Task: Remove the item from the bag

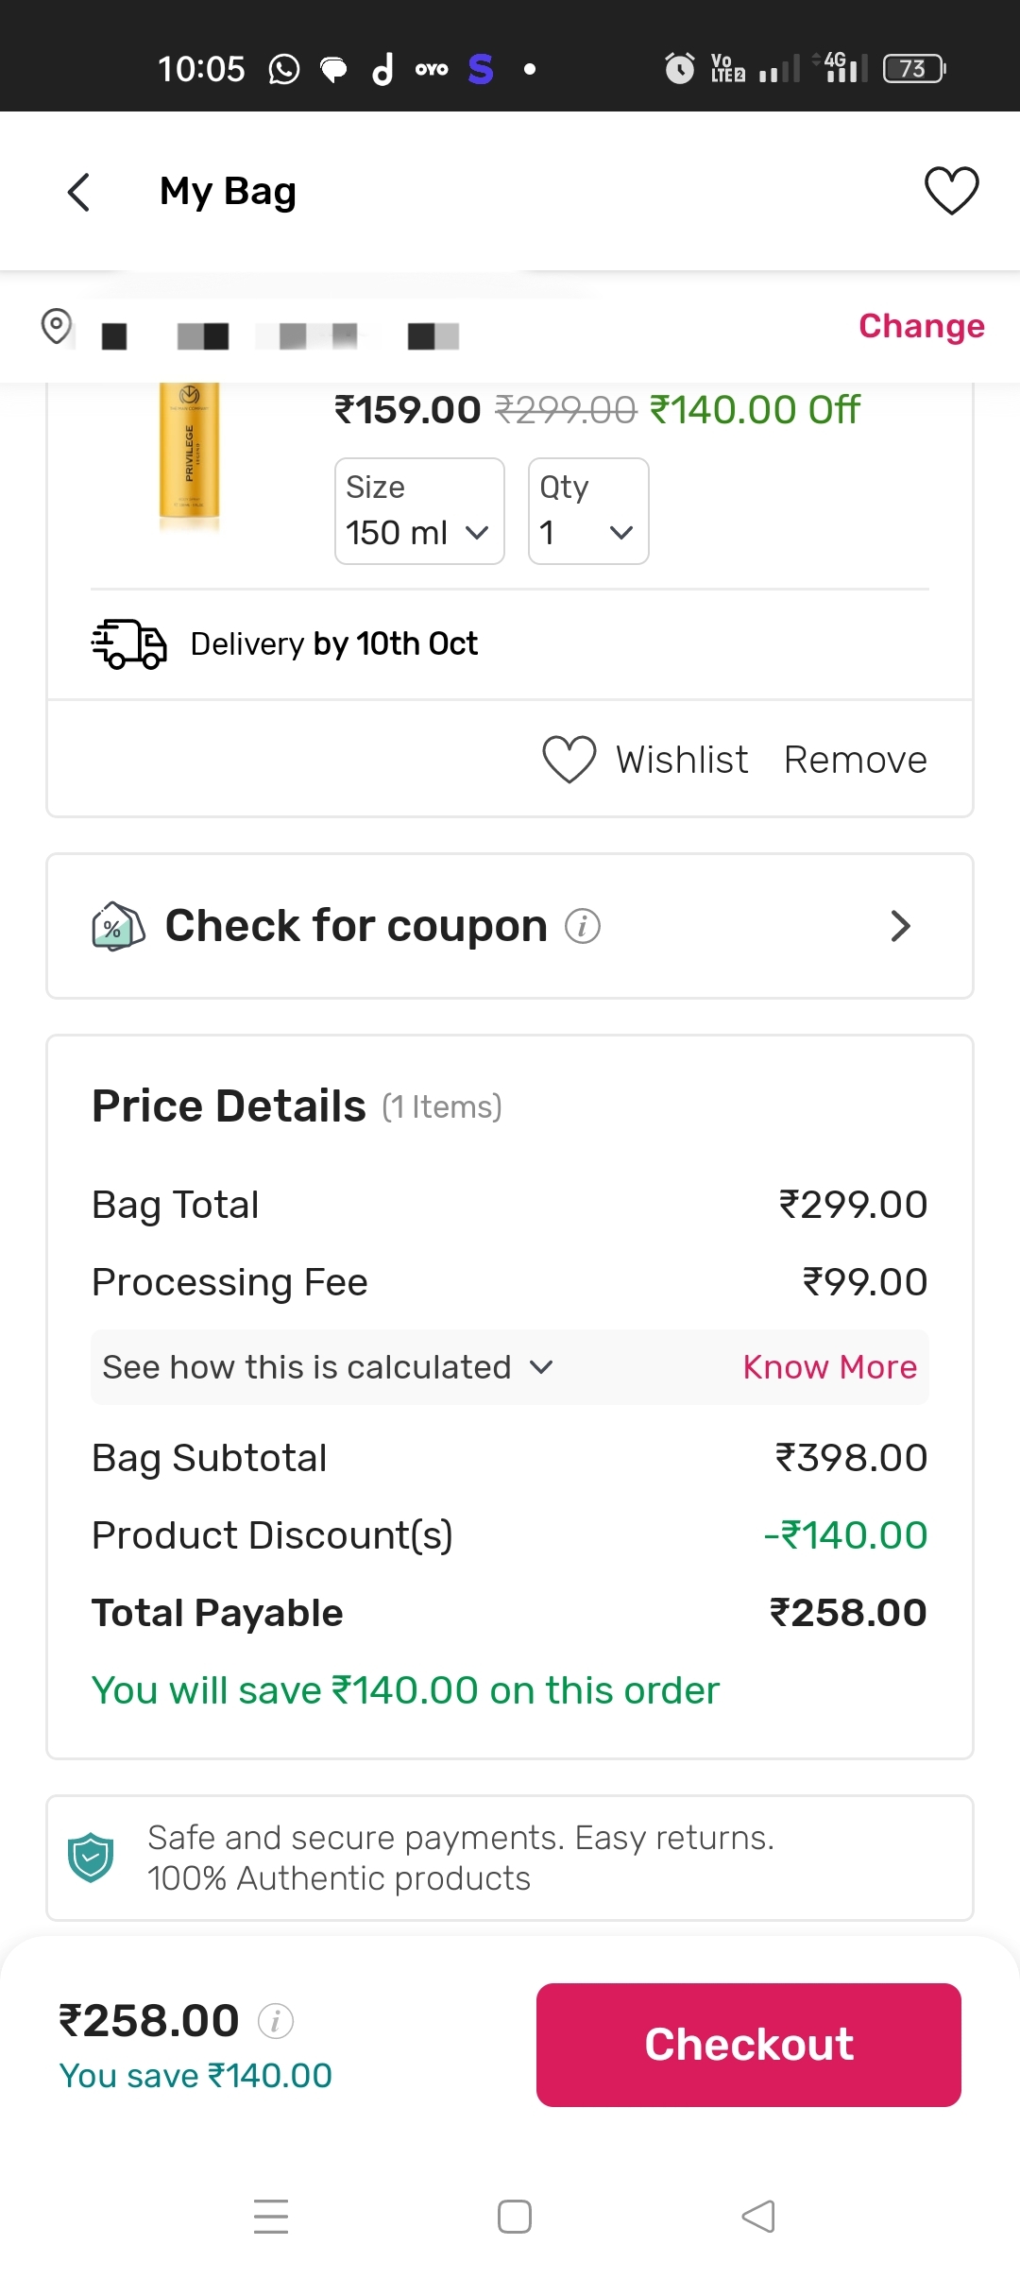Action: click(x=855, y=760)
